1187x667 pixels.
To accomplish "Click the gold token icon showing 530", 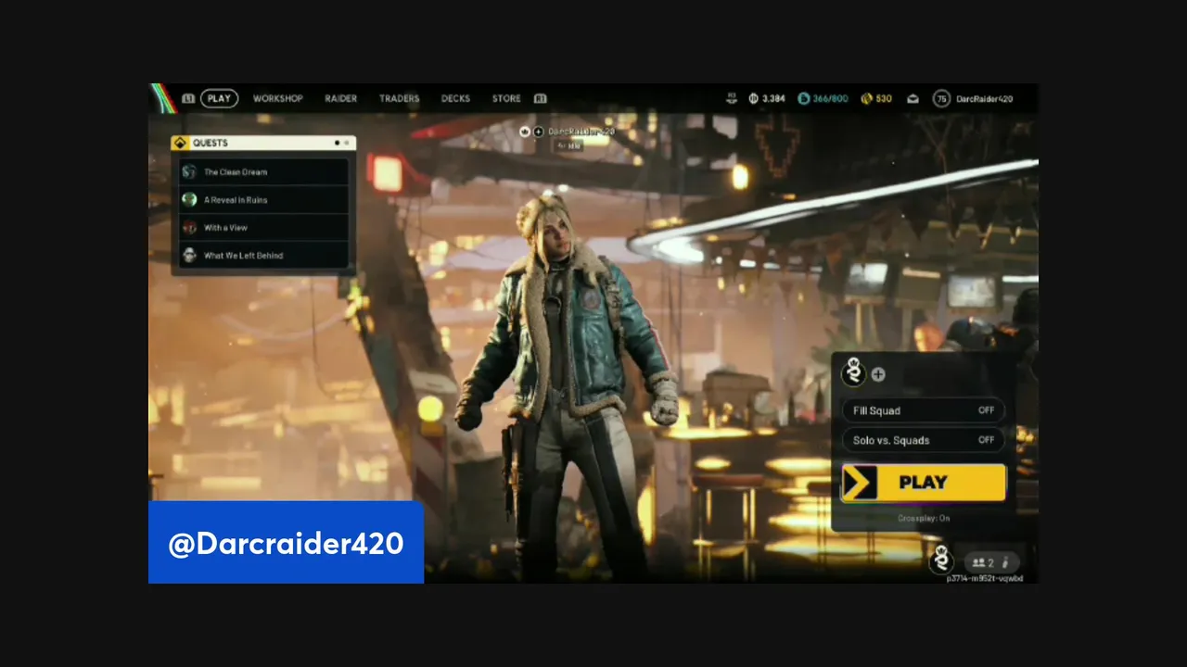I will (x=866, y=98).
